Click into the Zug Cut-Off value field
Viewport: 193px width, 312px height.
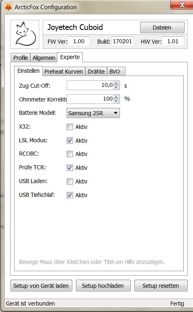[x=90, y=85]
